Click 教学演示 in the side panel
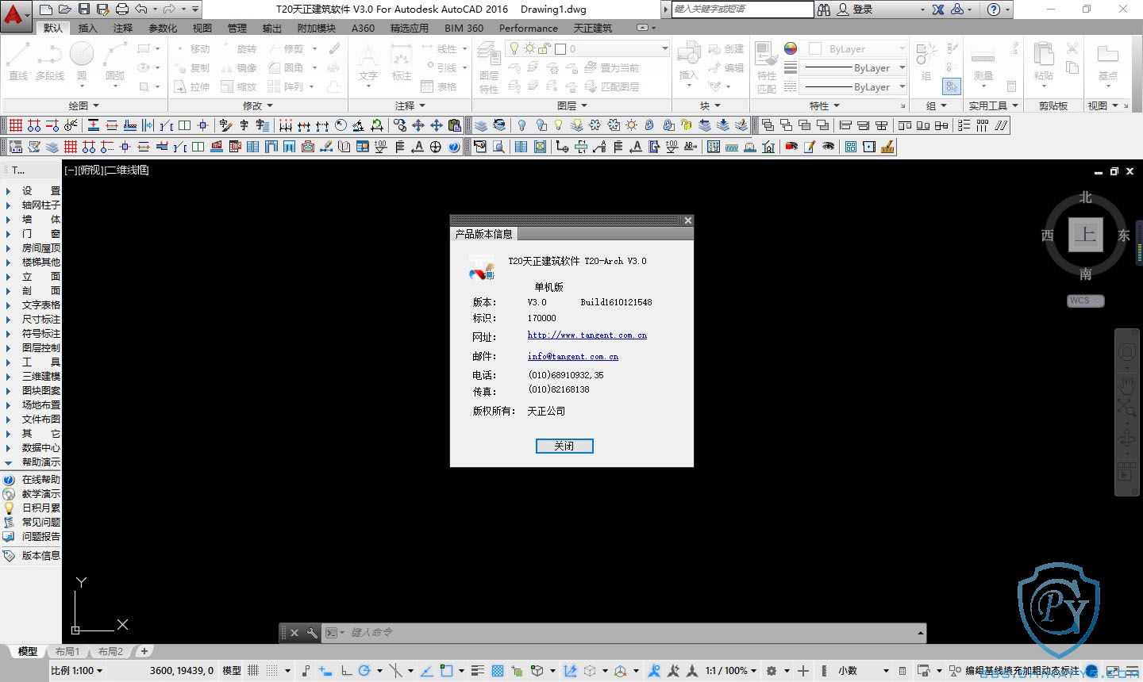Image resolution: width=1143 pixels, height=682 pixels. pos(32,493)
